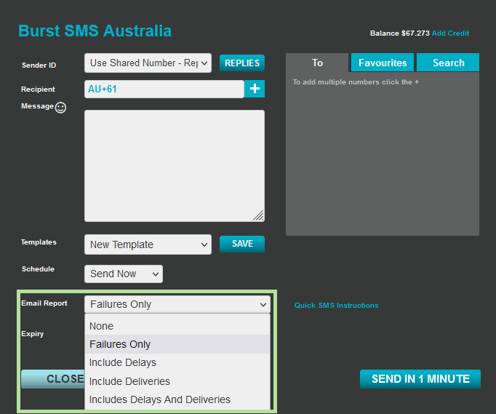Image resolution: width=496 pixels, height=414 pixels.
Task: Open the Sender ID dropdown
Action: (148, 63)
